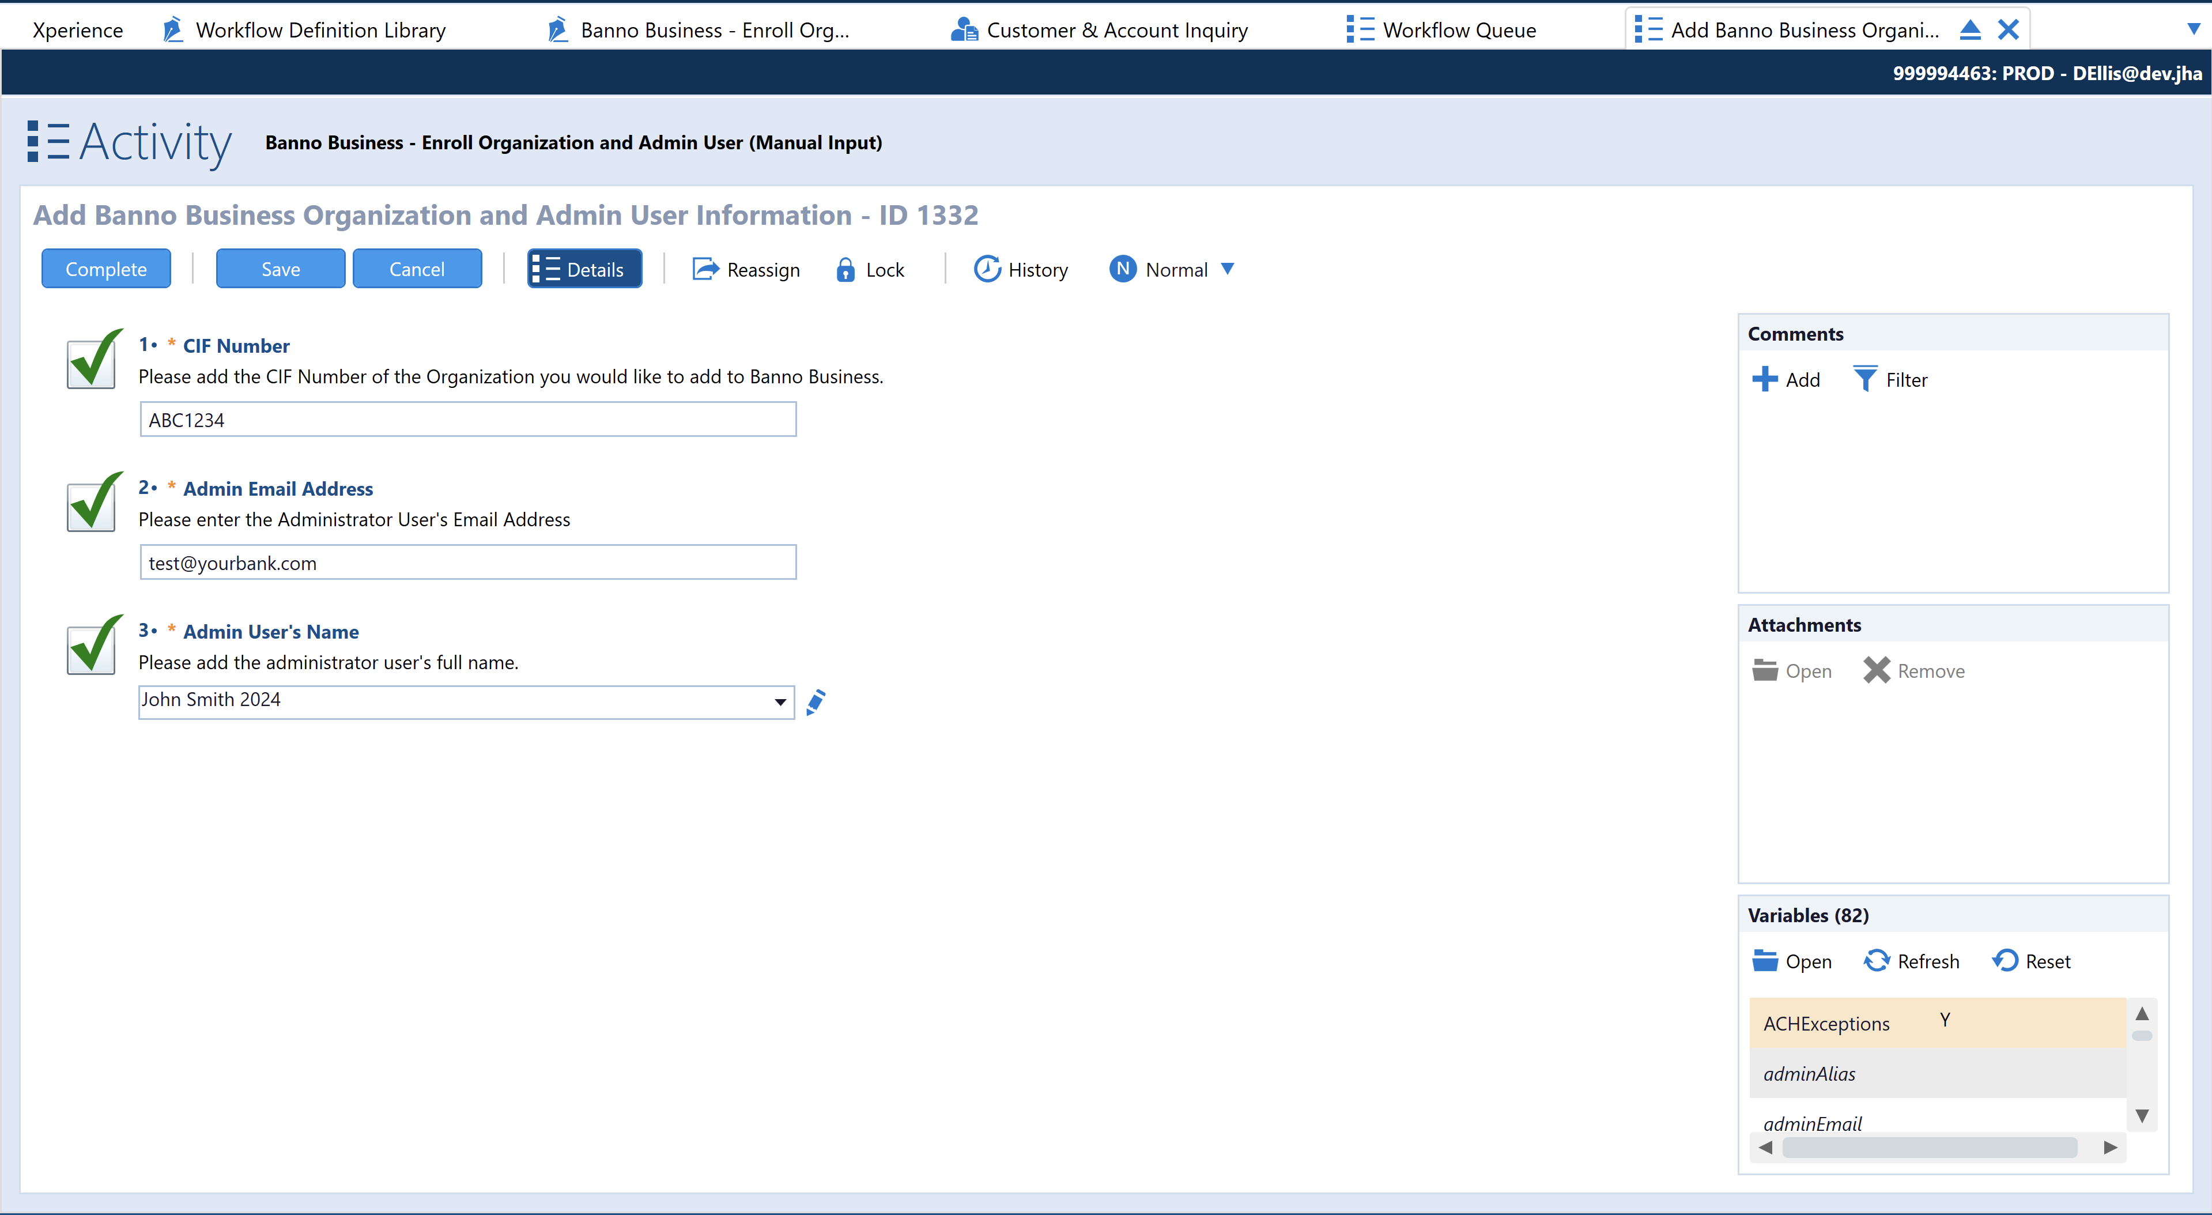Click the edit pencil next to Admin User's Name
The height and width of the screenshot is (1215, 2212).
(x=816, y=701)
